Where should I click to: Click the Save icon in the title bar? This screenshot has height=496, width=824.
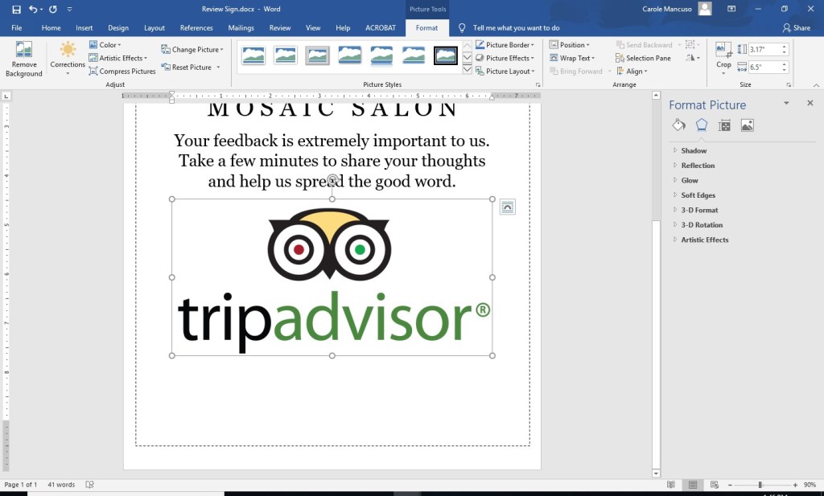(16, 9)
